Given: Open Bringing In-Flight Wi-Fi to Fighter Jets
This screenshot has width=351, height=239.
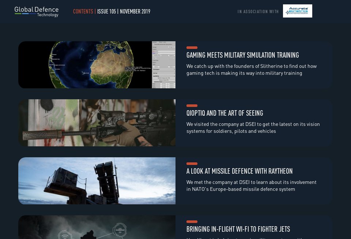Looking at the screenshot, I should 238,230.
